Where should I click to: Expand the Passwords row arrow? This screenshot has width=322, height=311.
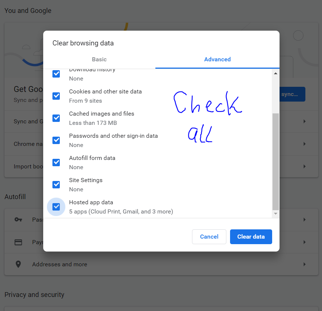(x=305, y=220)
